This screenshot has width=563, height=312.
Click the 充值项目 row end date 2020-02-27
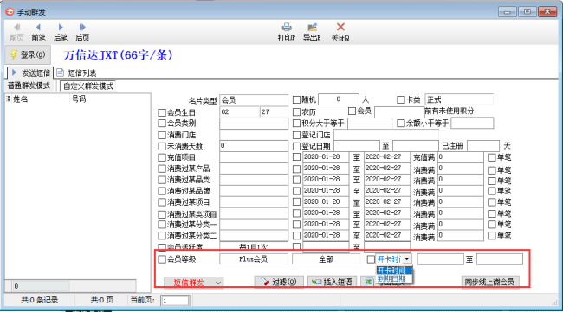pos(387,157)
